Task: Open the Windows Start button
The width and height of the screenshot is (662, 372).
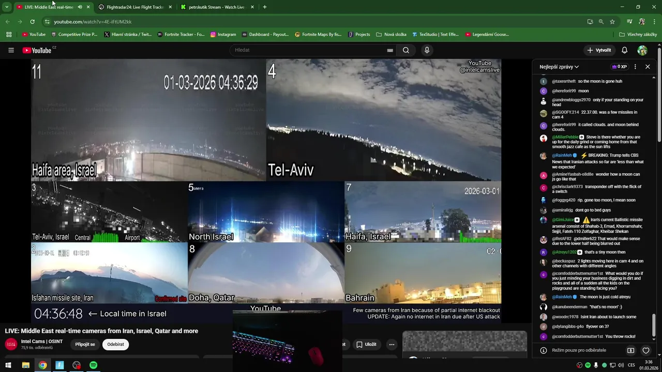Action: [8, 365]
